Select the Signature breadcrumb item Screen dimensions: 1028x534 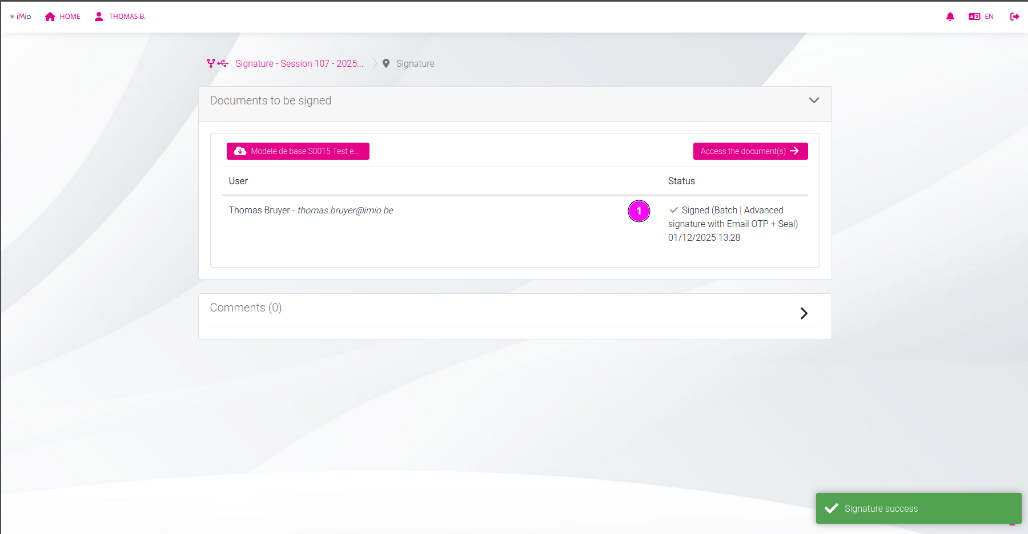[415, 63]
